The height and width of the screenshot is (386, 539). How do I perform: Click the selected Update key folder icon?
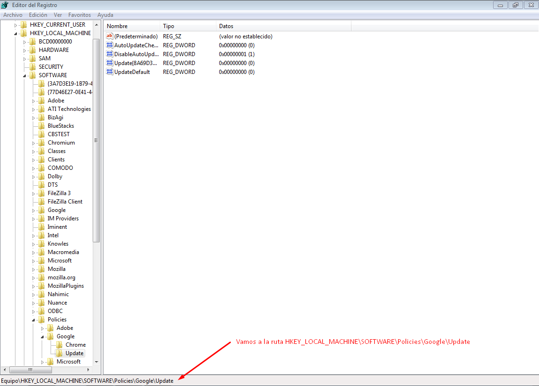click(x=59, y=353)
